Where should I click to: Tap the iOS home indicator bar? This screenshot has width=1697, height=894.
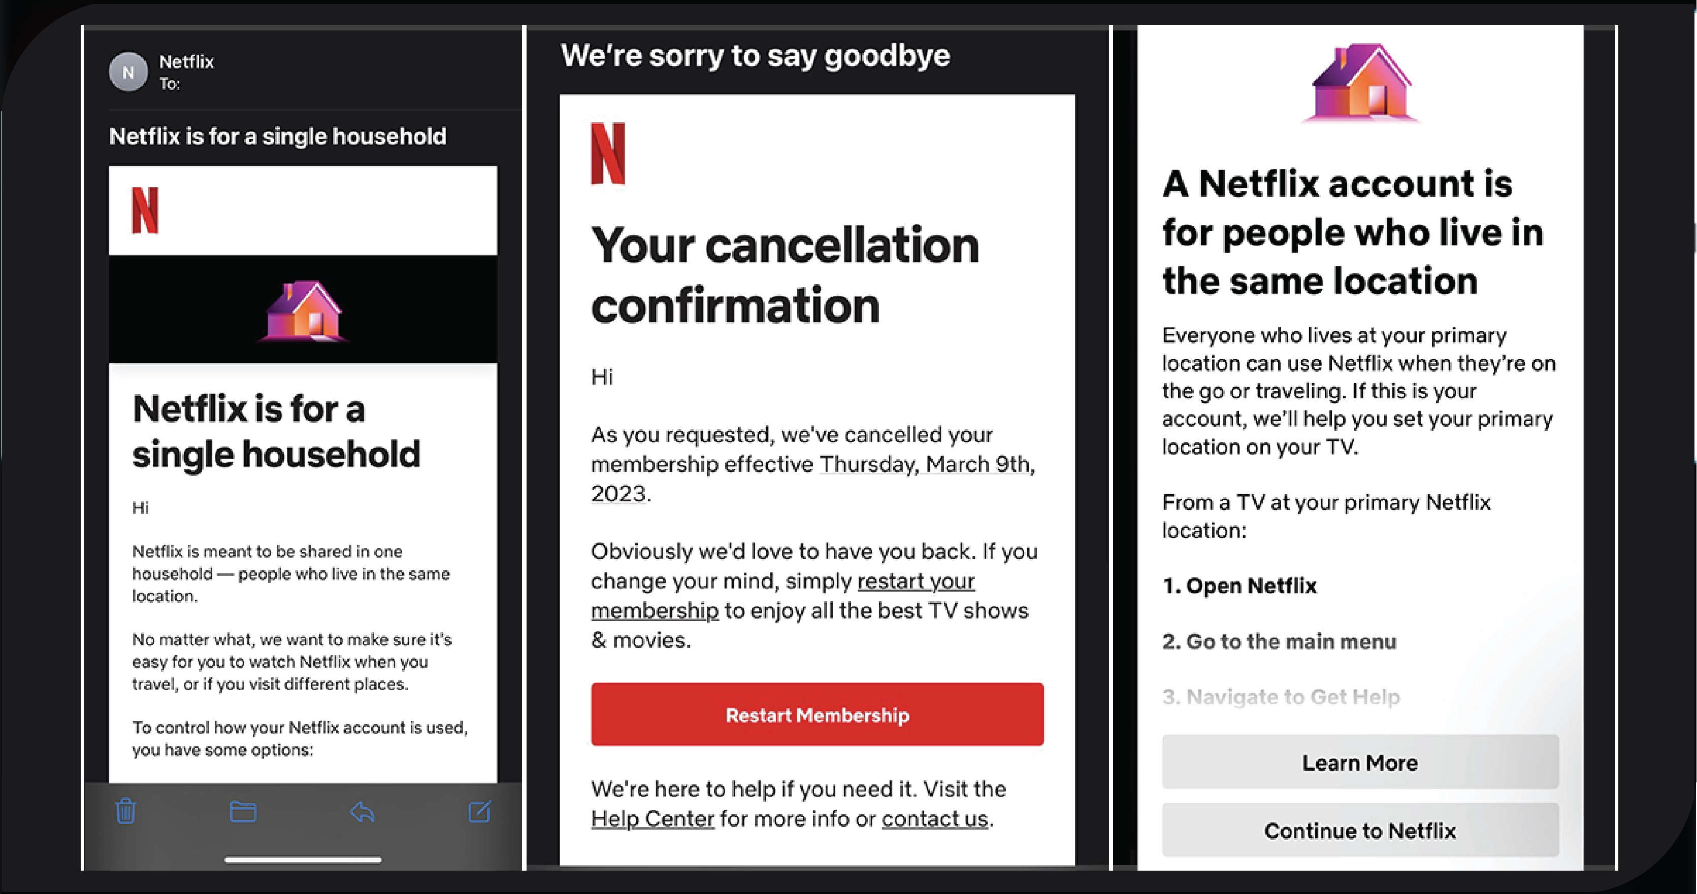[302, 860]
